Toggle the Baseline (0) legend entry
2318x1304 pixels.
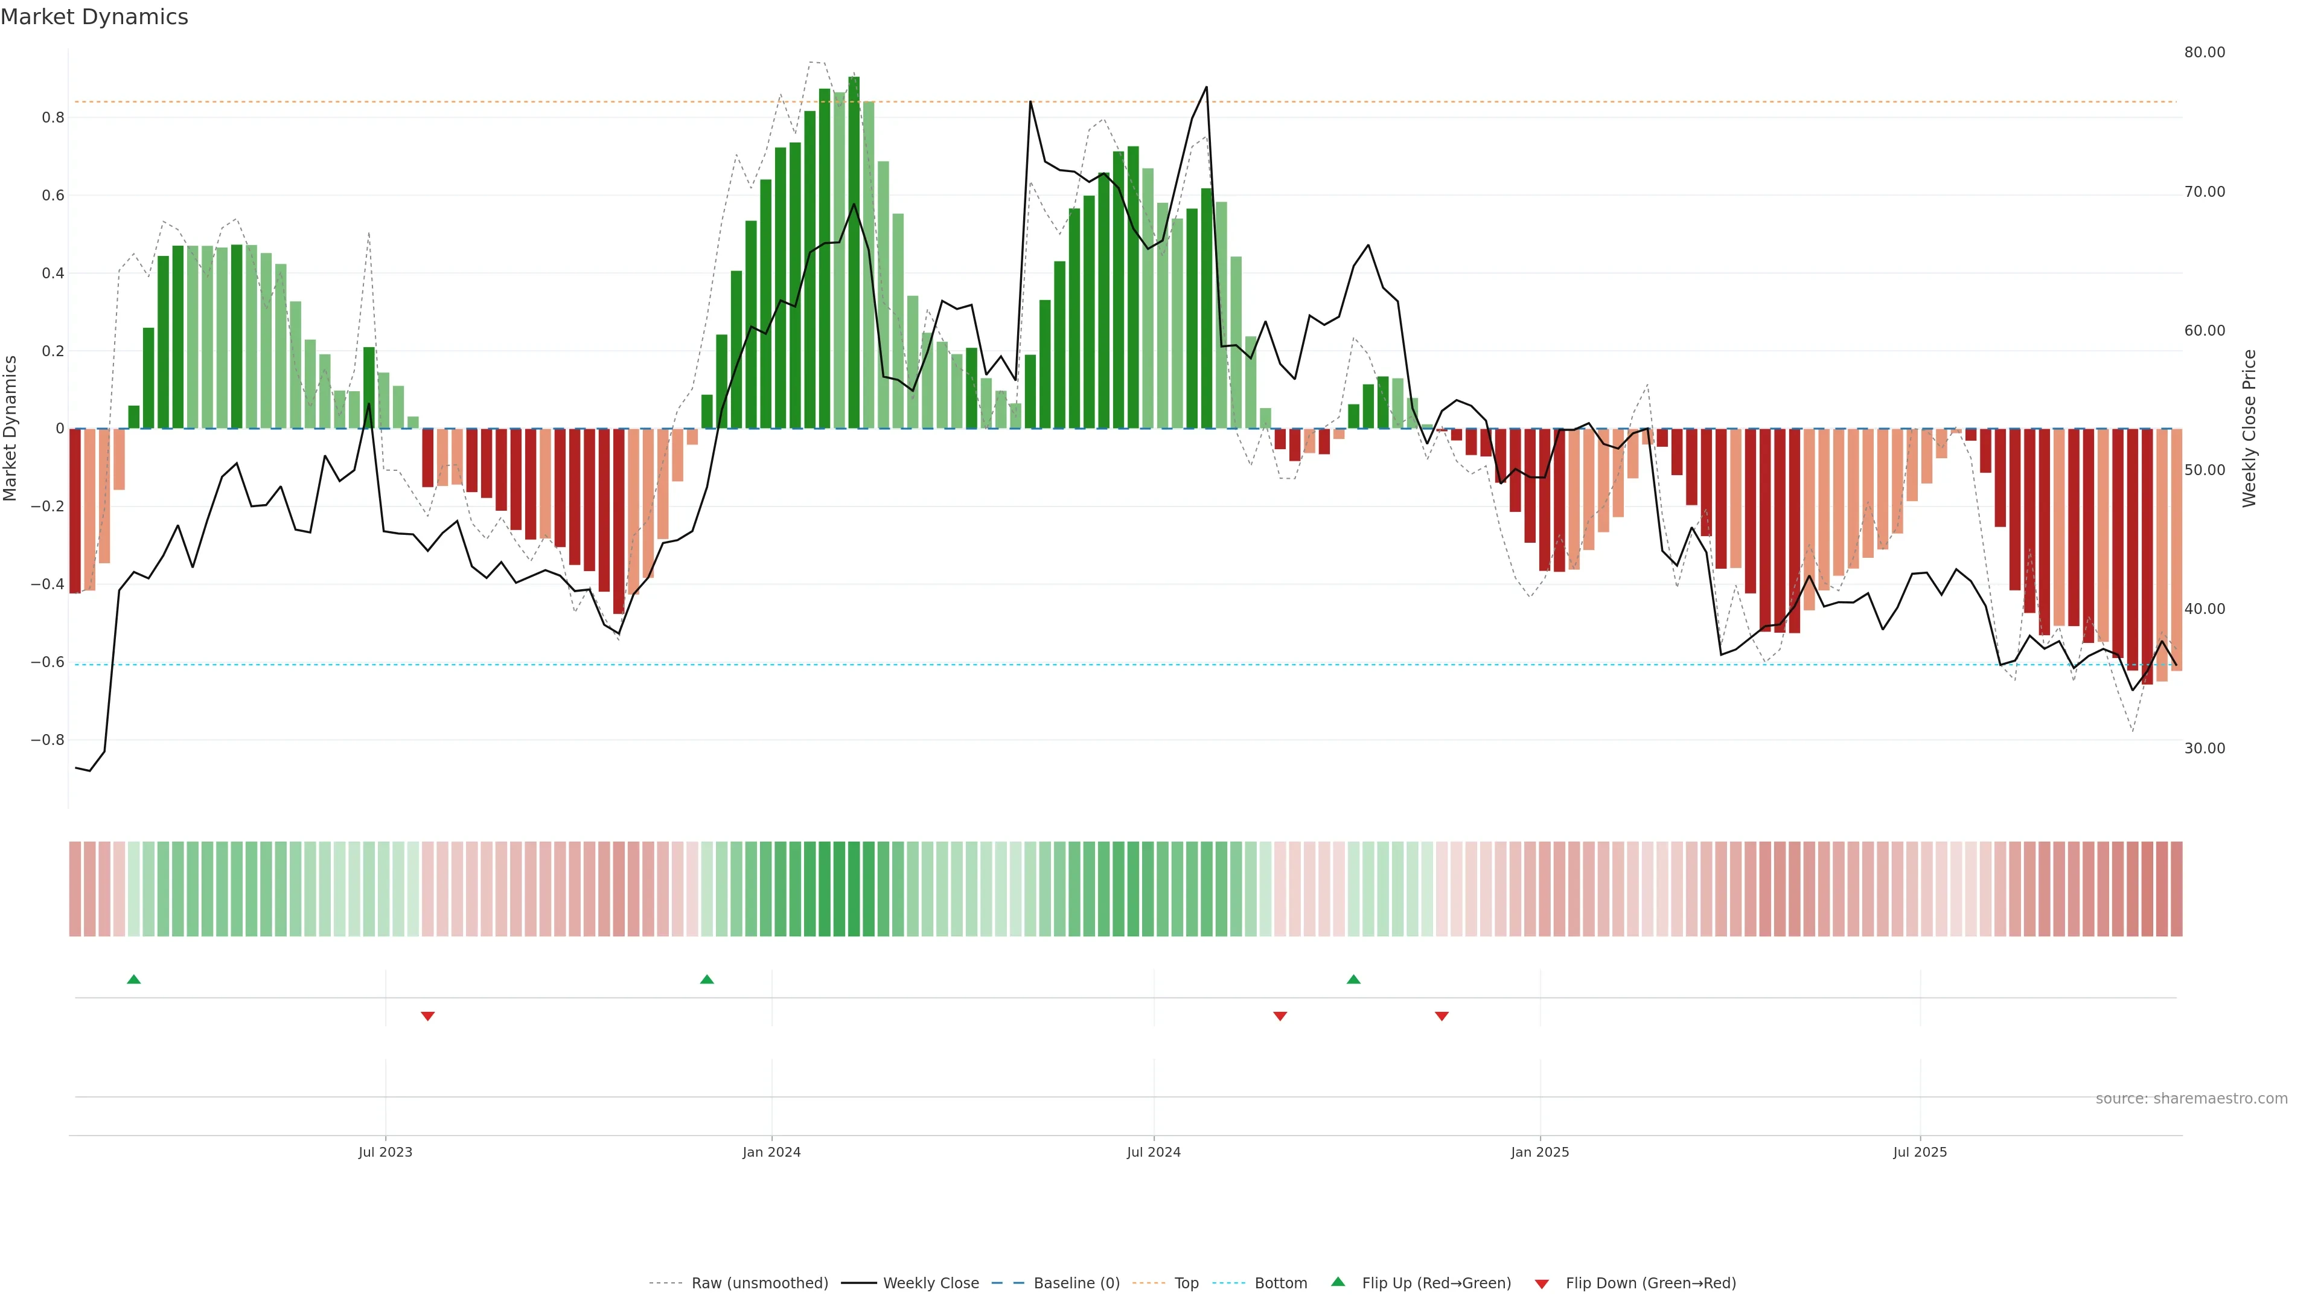tap(1076, 1282)
